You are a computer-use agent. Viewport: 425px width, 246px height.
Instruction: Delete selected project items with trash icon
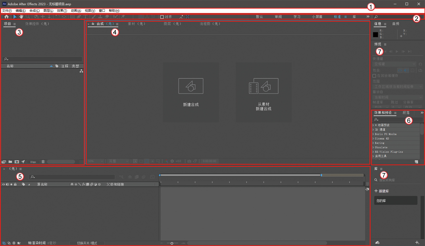click(x=43, y=162)
